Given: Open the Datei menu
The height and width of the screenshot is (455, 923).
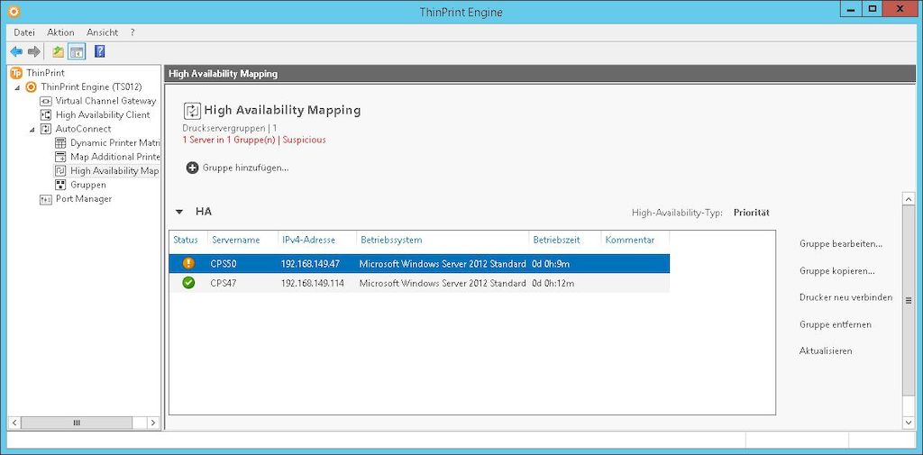Looking at the screenshot, I should pyautogui.click(x=24, y=32).
